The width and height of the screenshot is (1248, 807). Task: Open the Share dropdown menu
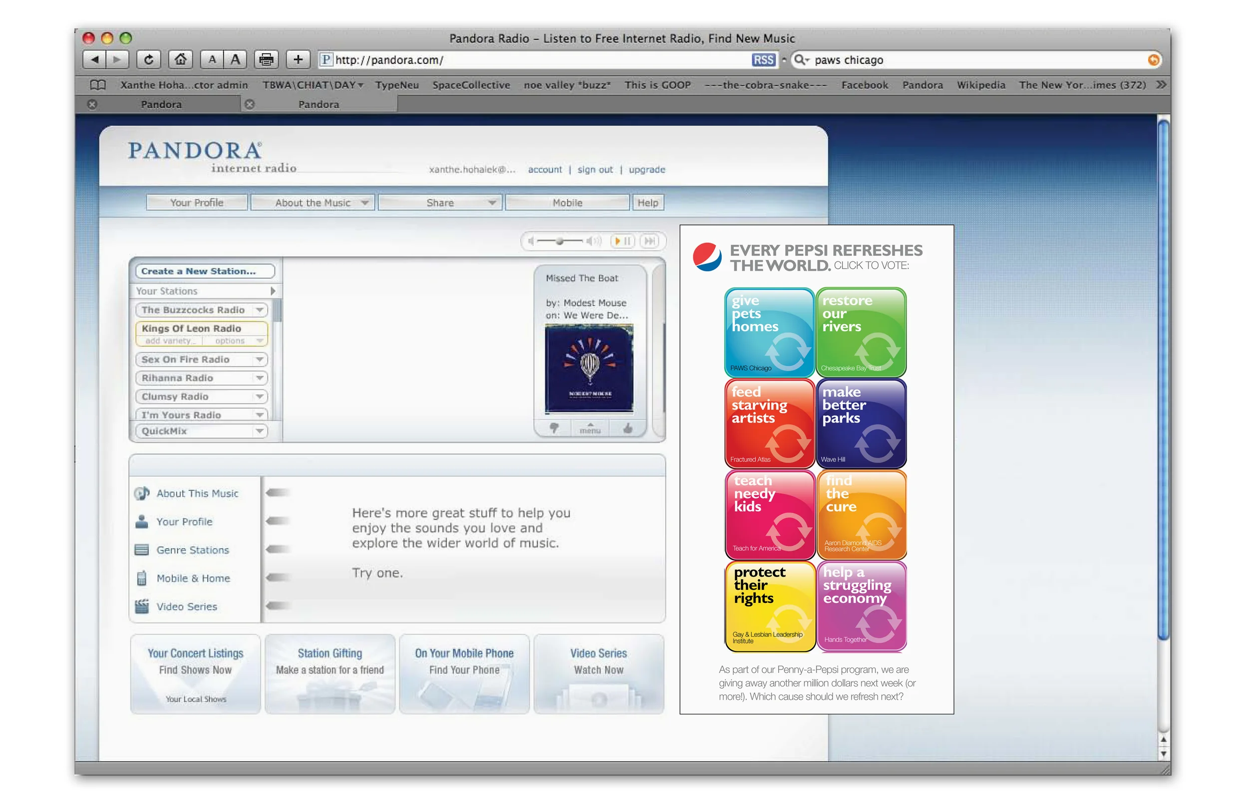(440, 203)
